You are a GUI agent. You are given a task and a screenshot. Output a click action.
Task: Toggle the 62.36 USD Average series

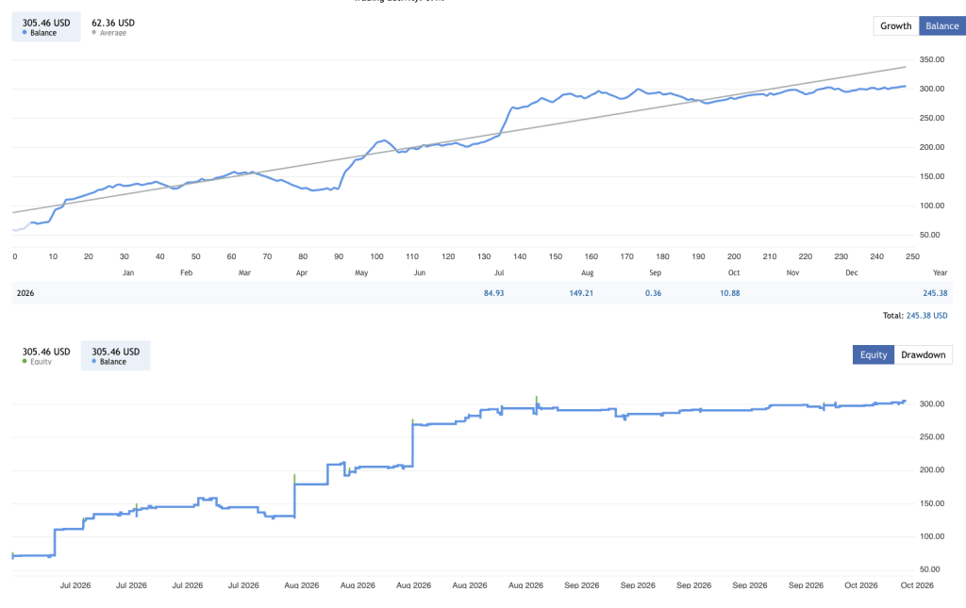pyautogui.click(x=113, y=27)
